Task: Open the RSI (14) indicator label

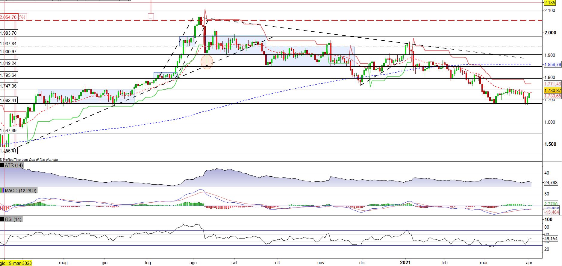Action: (x=13, y=219)
